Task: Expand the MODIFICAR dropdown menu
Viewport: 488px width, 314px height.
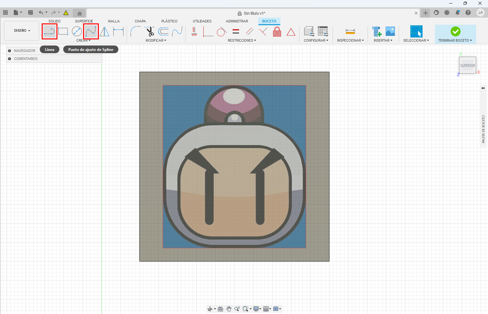Action: pos(156,40)
